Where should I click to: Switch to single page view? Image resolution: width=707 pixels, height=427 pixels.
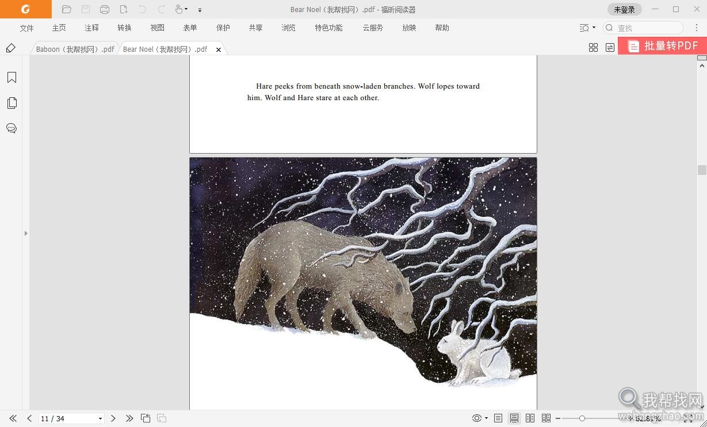(498, 418)
